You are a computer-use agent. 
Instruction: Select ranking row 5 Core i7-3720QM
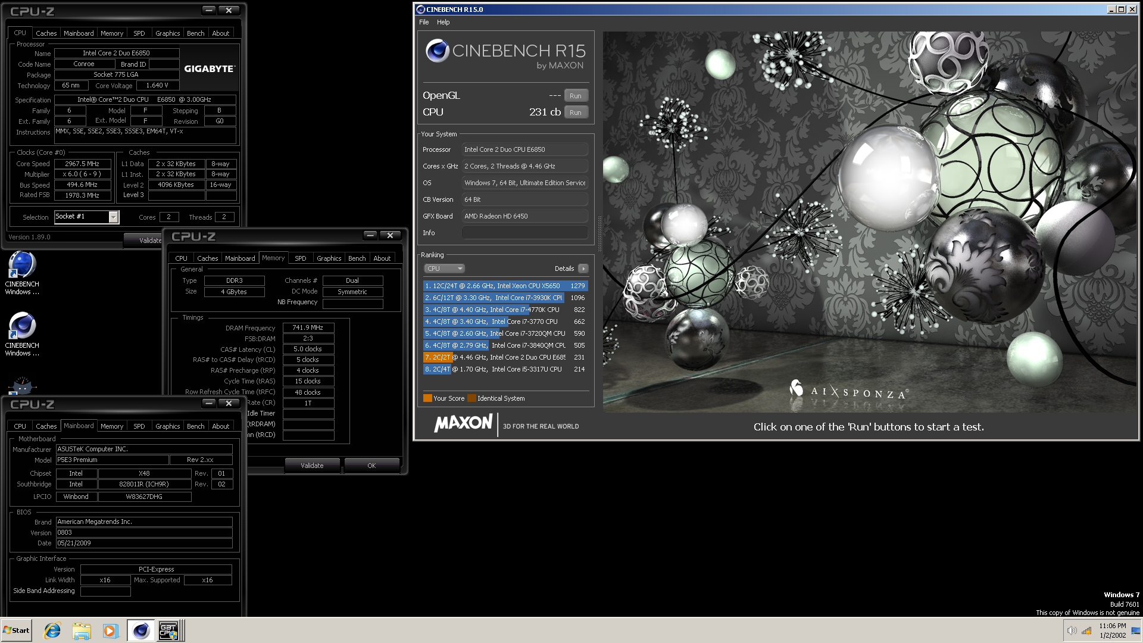pos(505,333)
